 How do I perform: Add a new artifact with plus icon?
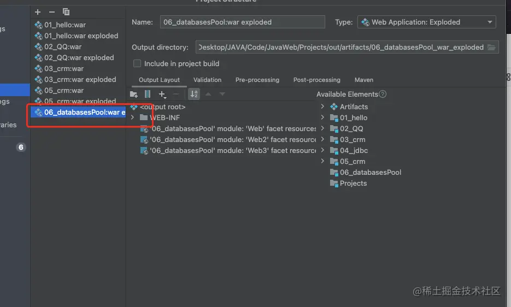(38, 12)
